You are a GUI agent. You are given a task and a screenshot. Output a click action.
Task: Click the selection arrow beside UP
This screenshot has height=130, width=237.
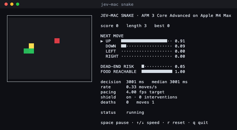tap(102, 41)
